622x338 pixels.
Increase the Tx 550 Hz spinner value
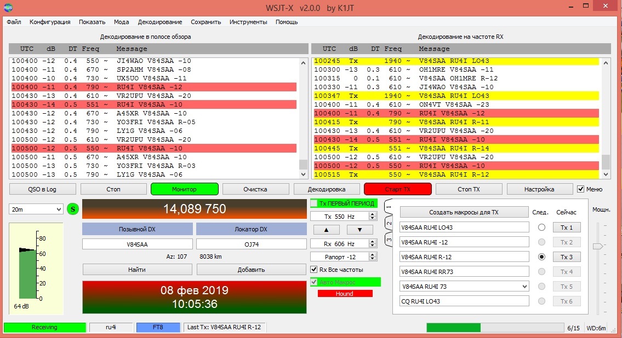373,214
